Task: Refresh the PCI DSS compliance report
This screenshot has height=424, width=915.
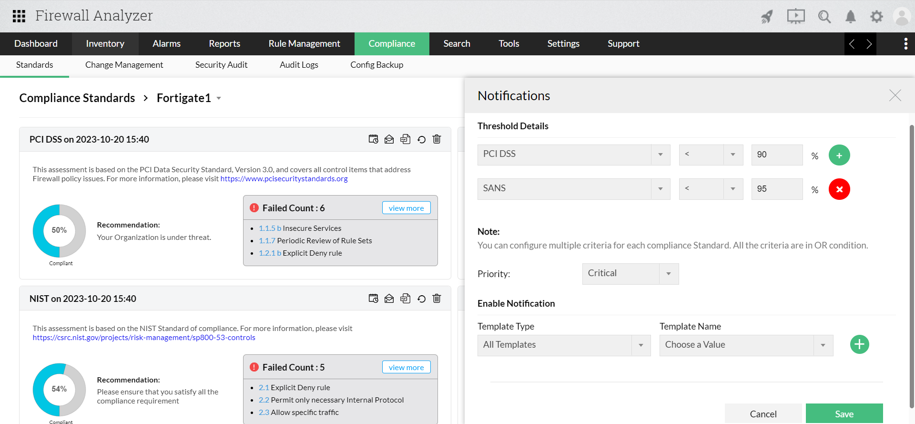Action: pyautogui.click(x=421, y=139)
